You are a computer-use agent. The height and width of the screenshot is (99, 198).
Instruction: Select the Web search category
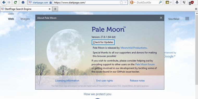coord(11,19)
